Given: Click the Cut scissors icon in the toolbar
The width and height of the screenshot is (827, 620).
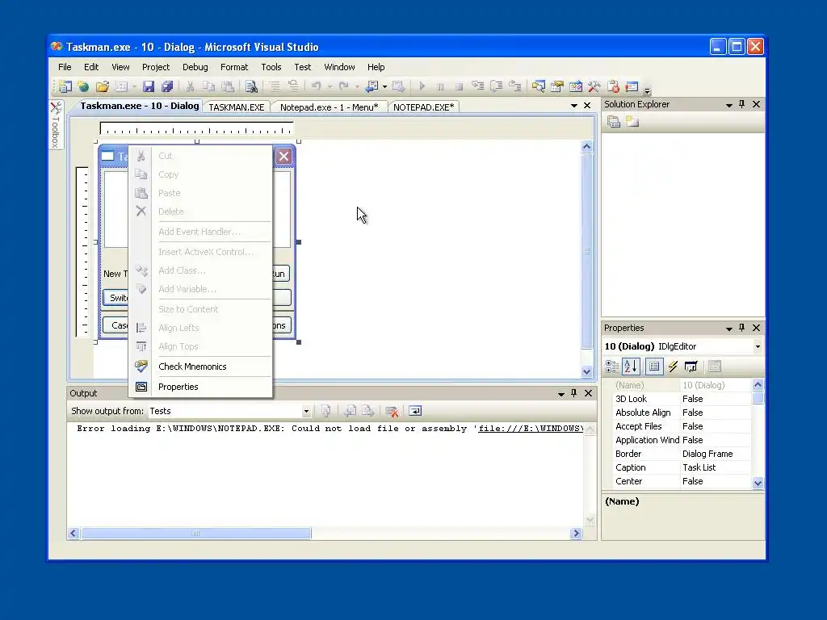Looking at the screenshot, I should coord(190,86).
